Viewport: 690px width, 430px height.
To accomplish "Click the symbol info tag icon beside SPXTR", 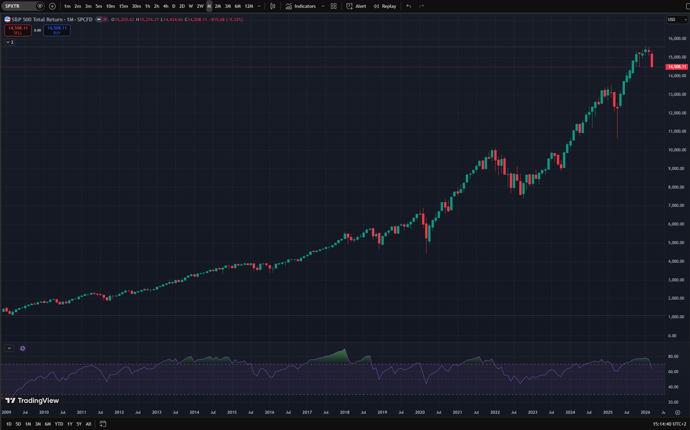I will coord(40,6).
